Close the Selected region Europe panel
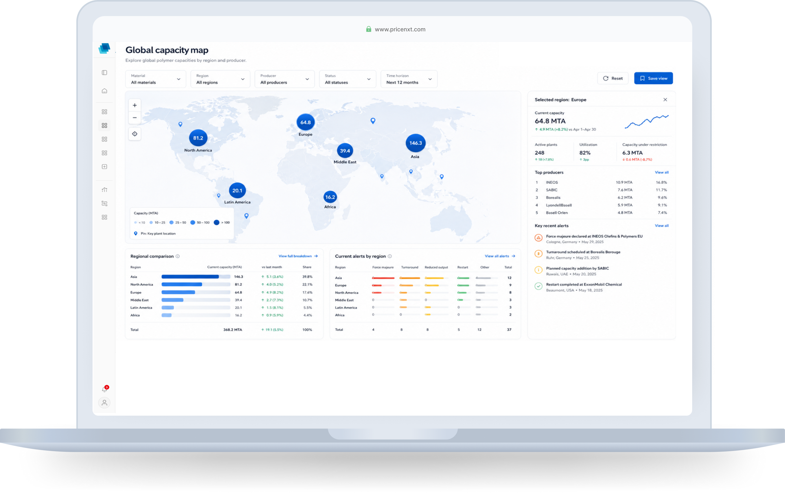 [x=665, y=99]
